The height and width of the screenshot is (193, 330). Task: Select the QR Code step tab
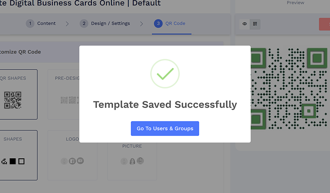[174, 23]
